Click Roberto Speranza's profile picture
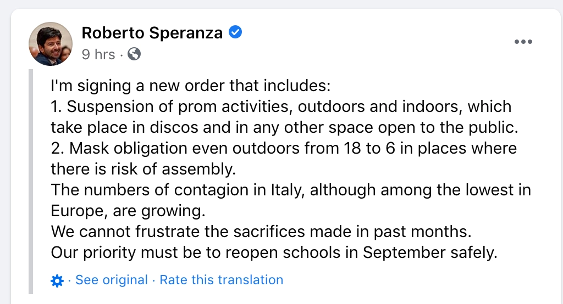 51,44
